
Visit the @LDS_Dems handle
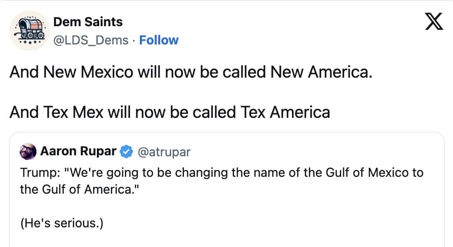[x=91, y=40]
